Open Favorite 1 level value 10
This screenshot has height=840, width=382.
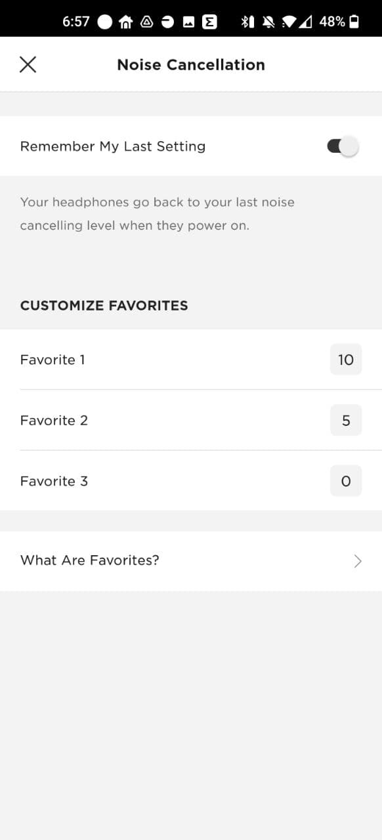pos(346,360)
